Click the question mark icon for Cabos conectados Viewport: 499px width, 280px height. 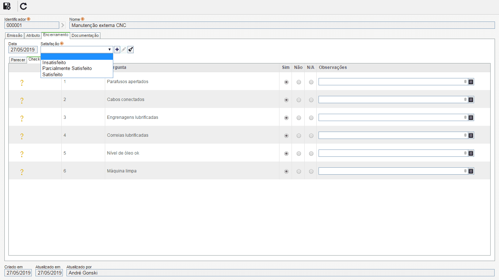(x=22, y=101)
